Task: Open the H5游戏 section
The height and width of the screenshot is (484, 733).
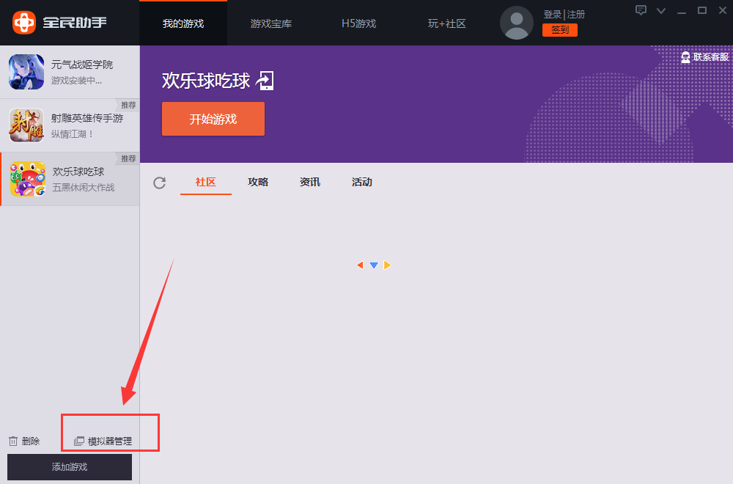Action: tap(358, 23)
